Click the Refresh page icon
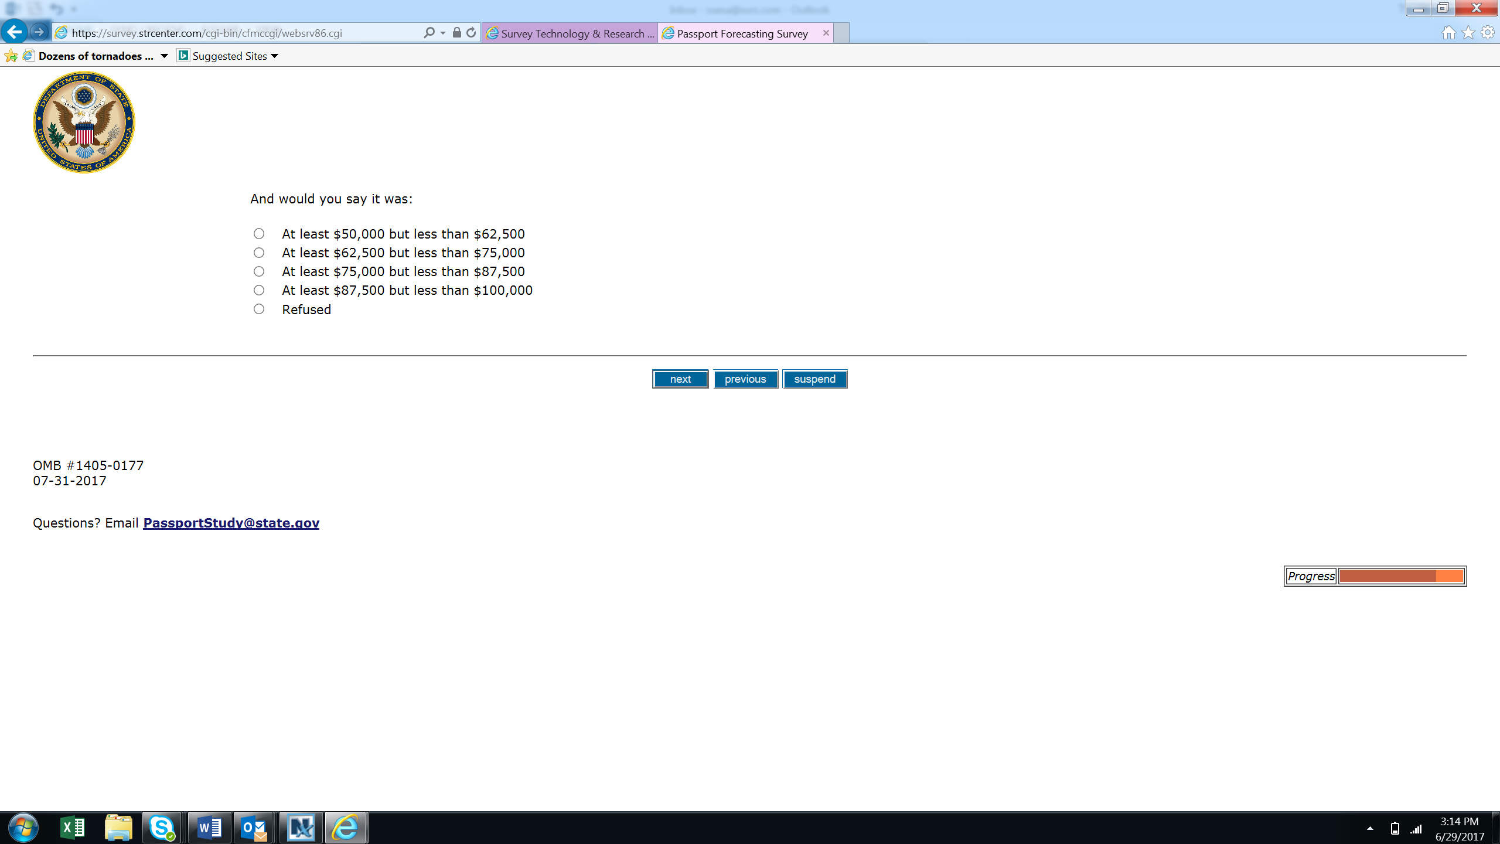This screenshot has width=1500, height=844. [x=471, y=33]
